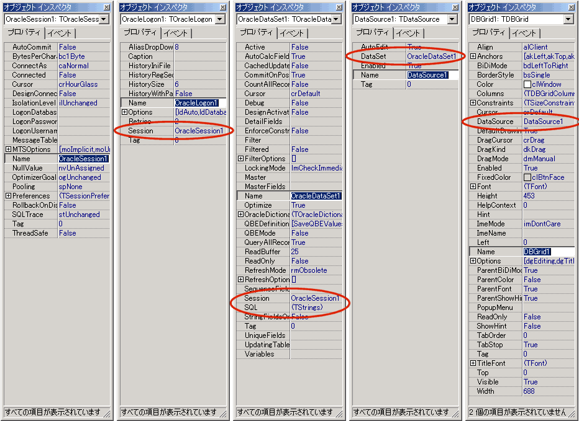The height and width of the screenshot is (421, 579).
Task: Switch to イベント tab in OracleDataSet1 inspector
Action: click(292, 33)
